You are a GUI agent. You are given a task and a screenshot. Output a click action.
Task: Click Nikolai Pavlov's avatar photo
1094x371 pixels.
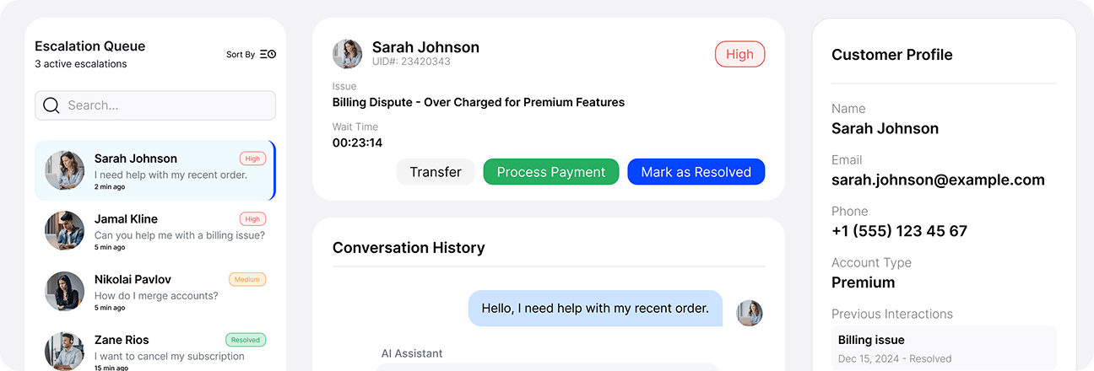pyautogui.click(x=64, y=292)
